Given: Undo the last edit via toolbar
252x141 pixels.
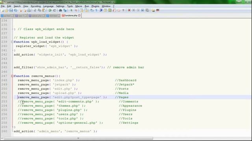Looking at the screenshot, I should tap(50, 11).
